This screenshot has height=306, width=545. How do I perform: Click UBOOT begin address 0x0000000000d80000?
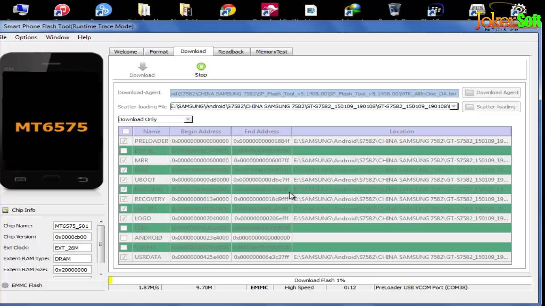pyautogui.click(x=200, y=180)
